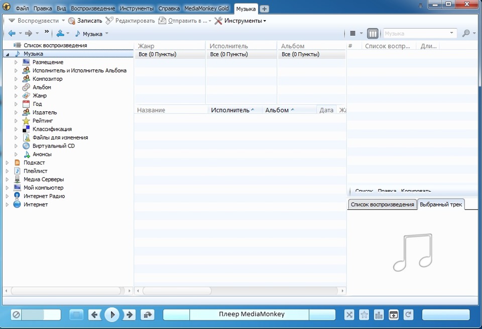Screen dimensions: 482x329
Task: Click the Мой компьютер icon
Action: (x=17, y=188)
